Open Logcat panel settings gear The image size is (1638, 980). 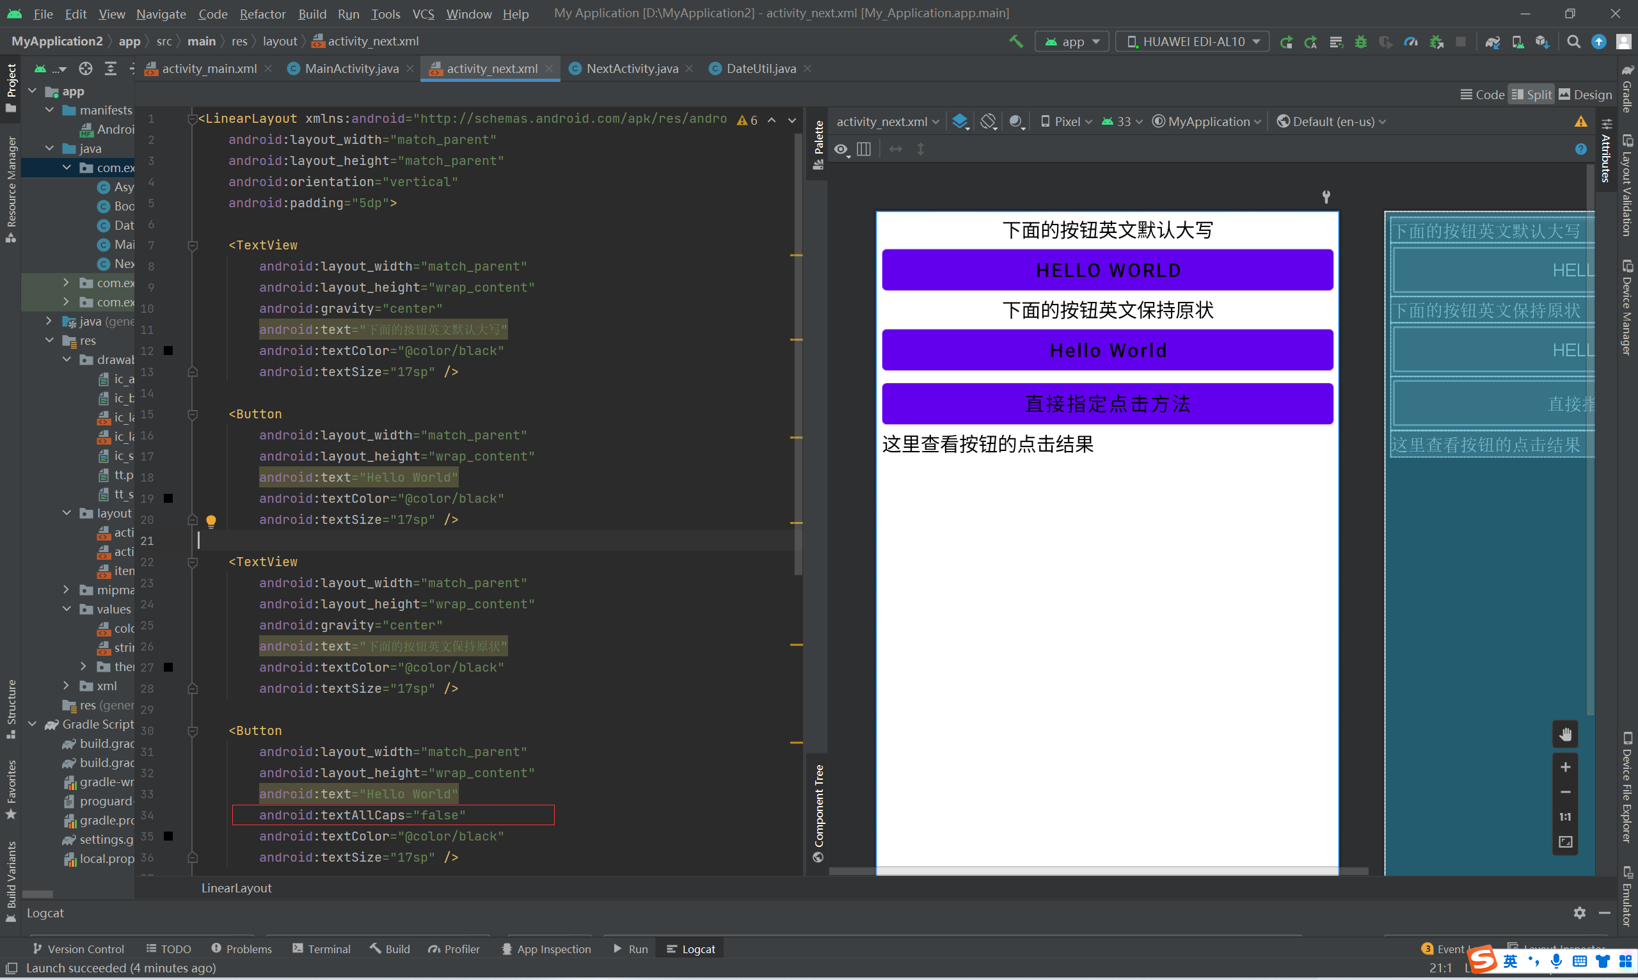pyautogui.click(x=1580, y=913)
